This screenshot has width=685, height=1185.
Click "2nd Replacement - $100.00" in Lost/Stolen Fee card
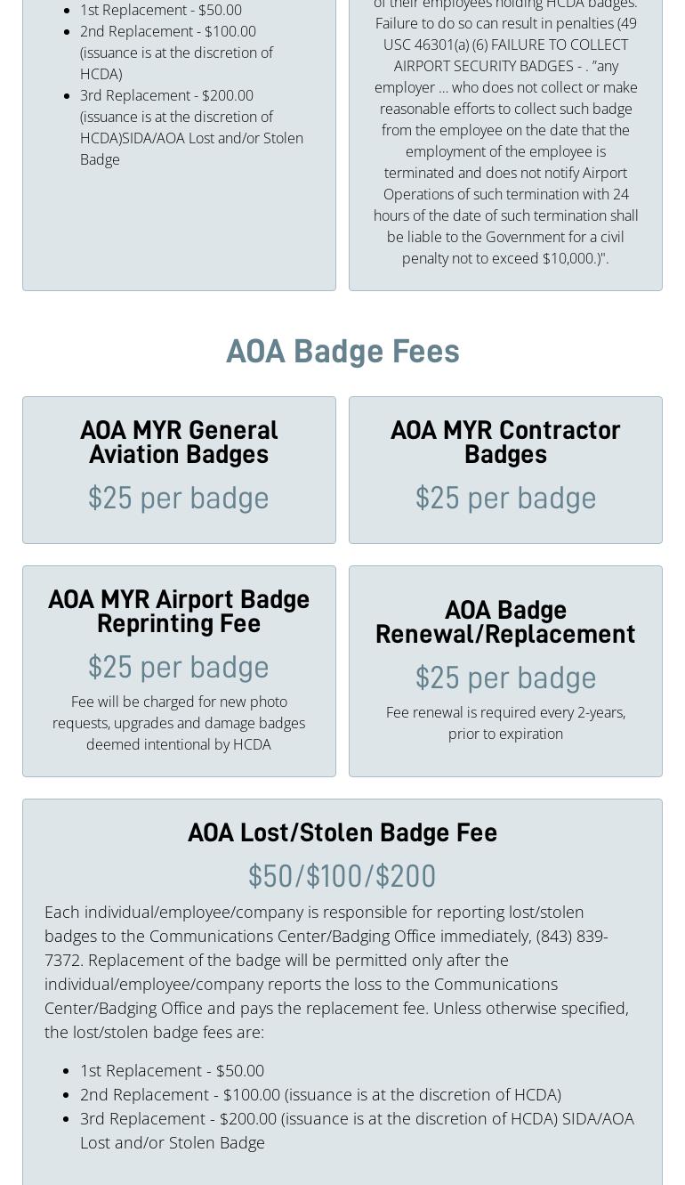click(320, 1094)
